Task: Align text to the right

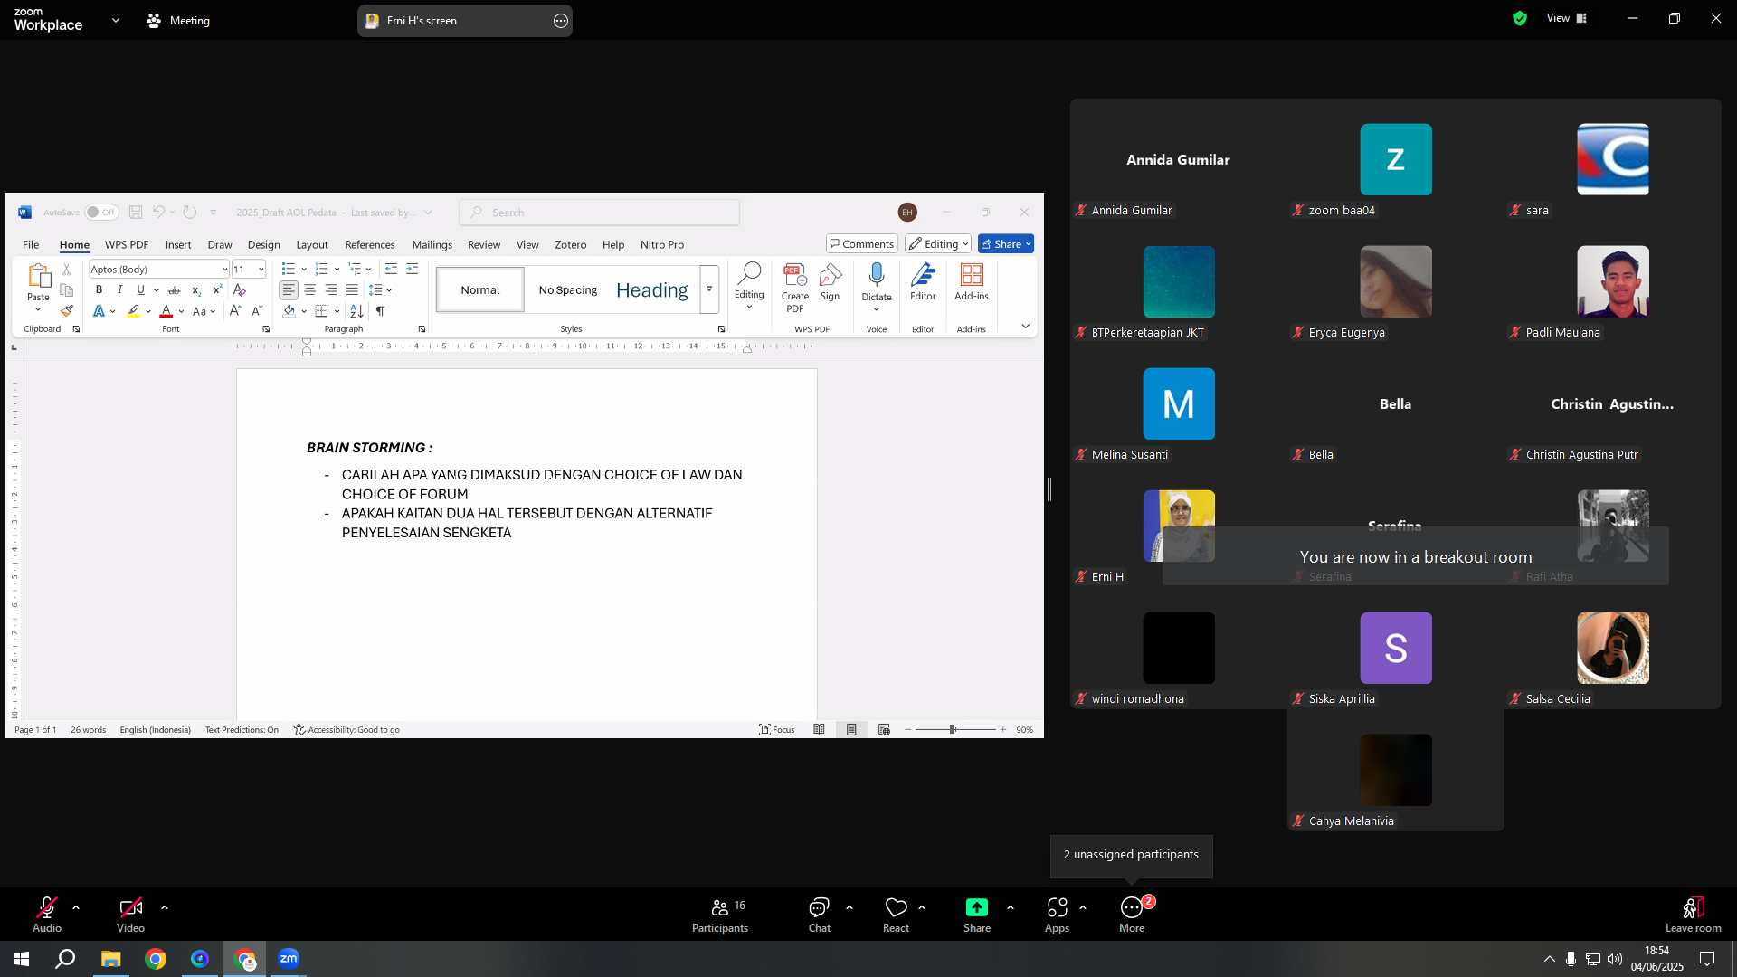Action: point(331,290)
